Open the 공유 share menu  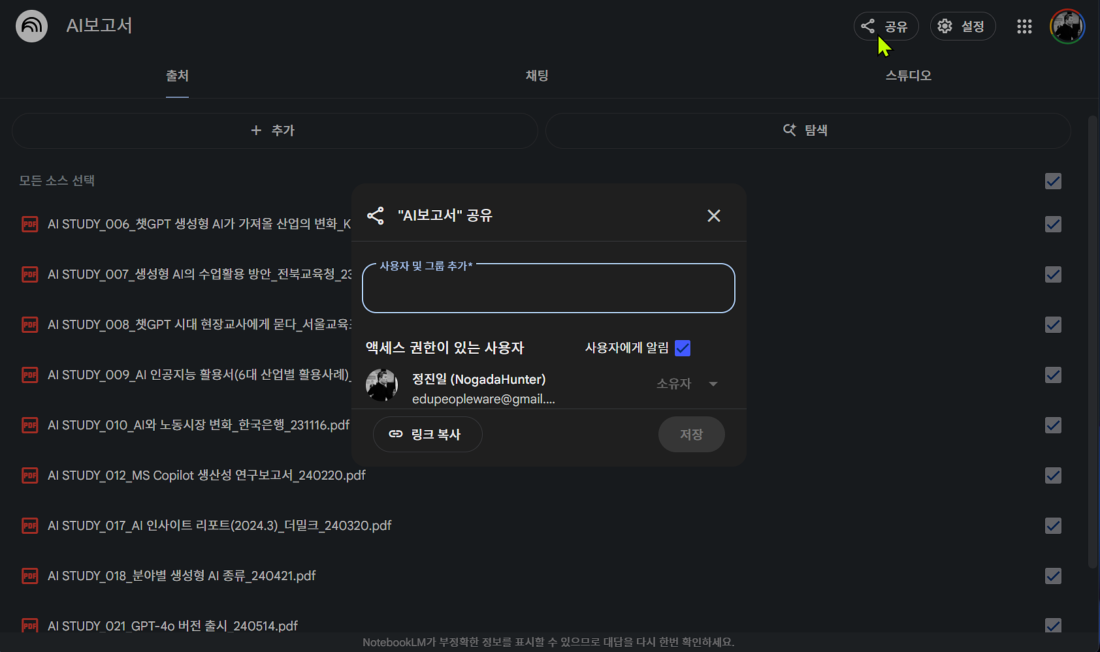pos(886,26)
